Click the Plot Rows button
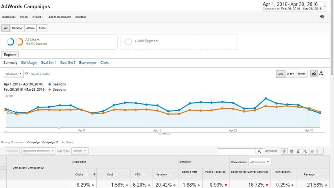Viewport: 334px width, 188px height. pyautogui.click(x=12, y=151)
